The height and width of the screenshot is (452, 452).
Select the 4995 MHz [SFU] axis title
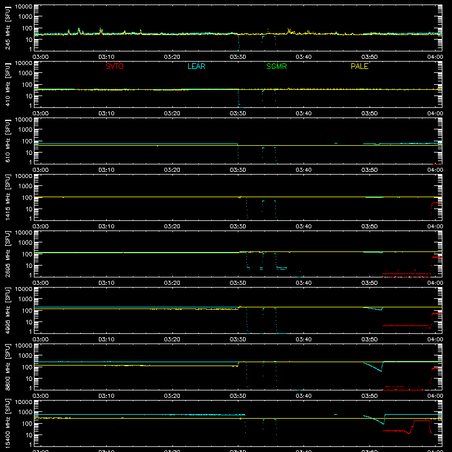7,310
